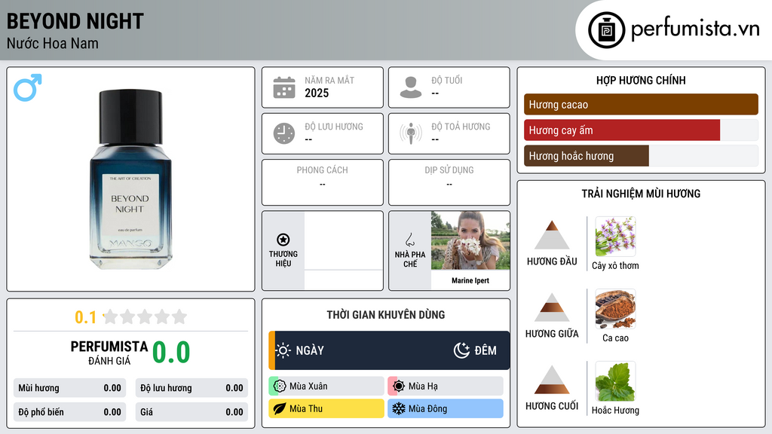Click the snowflake icon for Mùa Đông

coord(399,408)
